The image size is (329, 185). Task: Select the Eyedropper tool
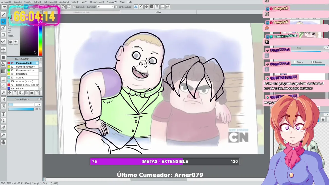[3, 135]
